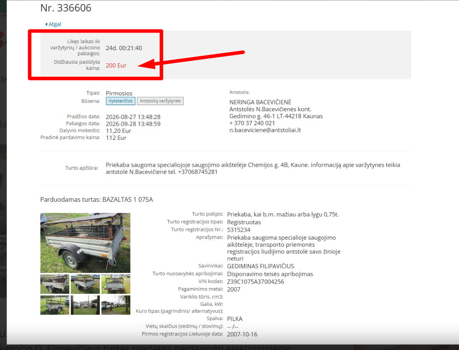Click the bailiff phone number + 370 37 240 021
This screenshot has width=459, height=350.
click(x=252, y=123)
